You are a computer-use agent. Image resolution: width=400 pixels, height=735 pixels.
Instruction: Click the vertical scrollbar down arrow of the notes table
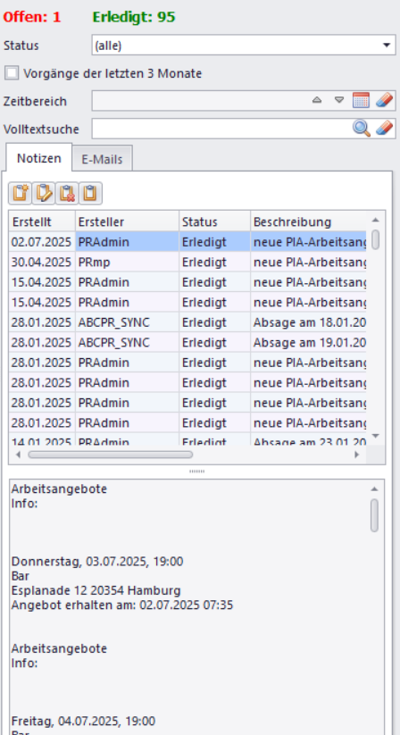[375, 436]
